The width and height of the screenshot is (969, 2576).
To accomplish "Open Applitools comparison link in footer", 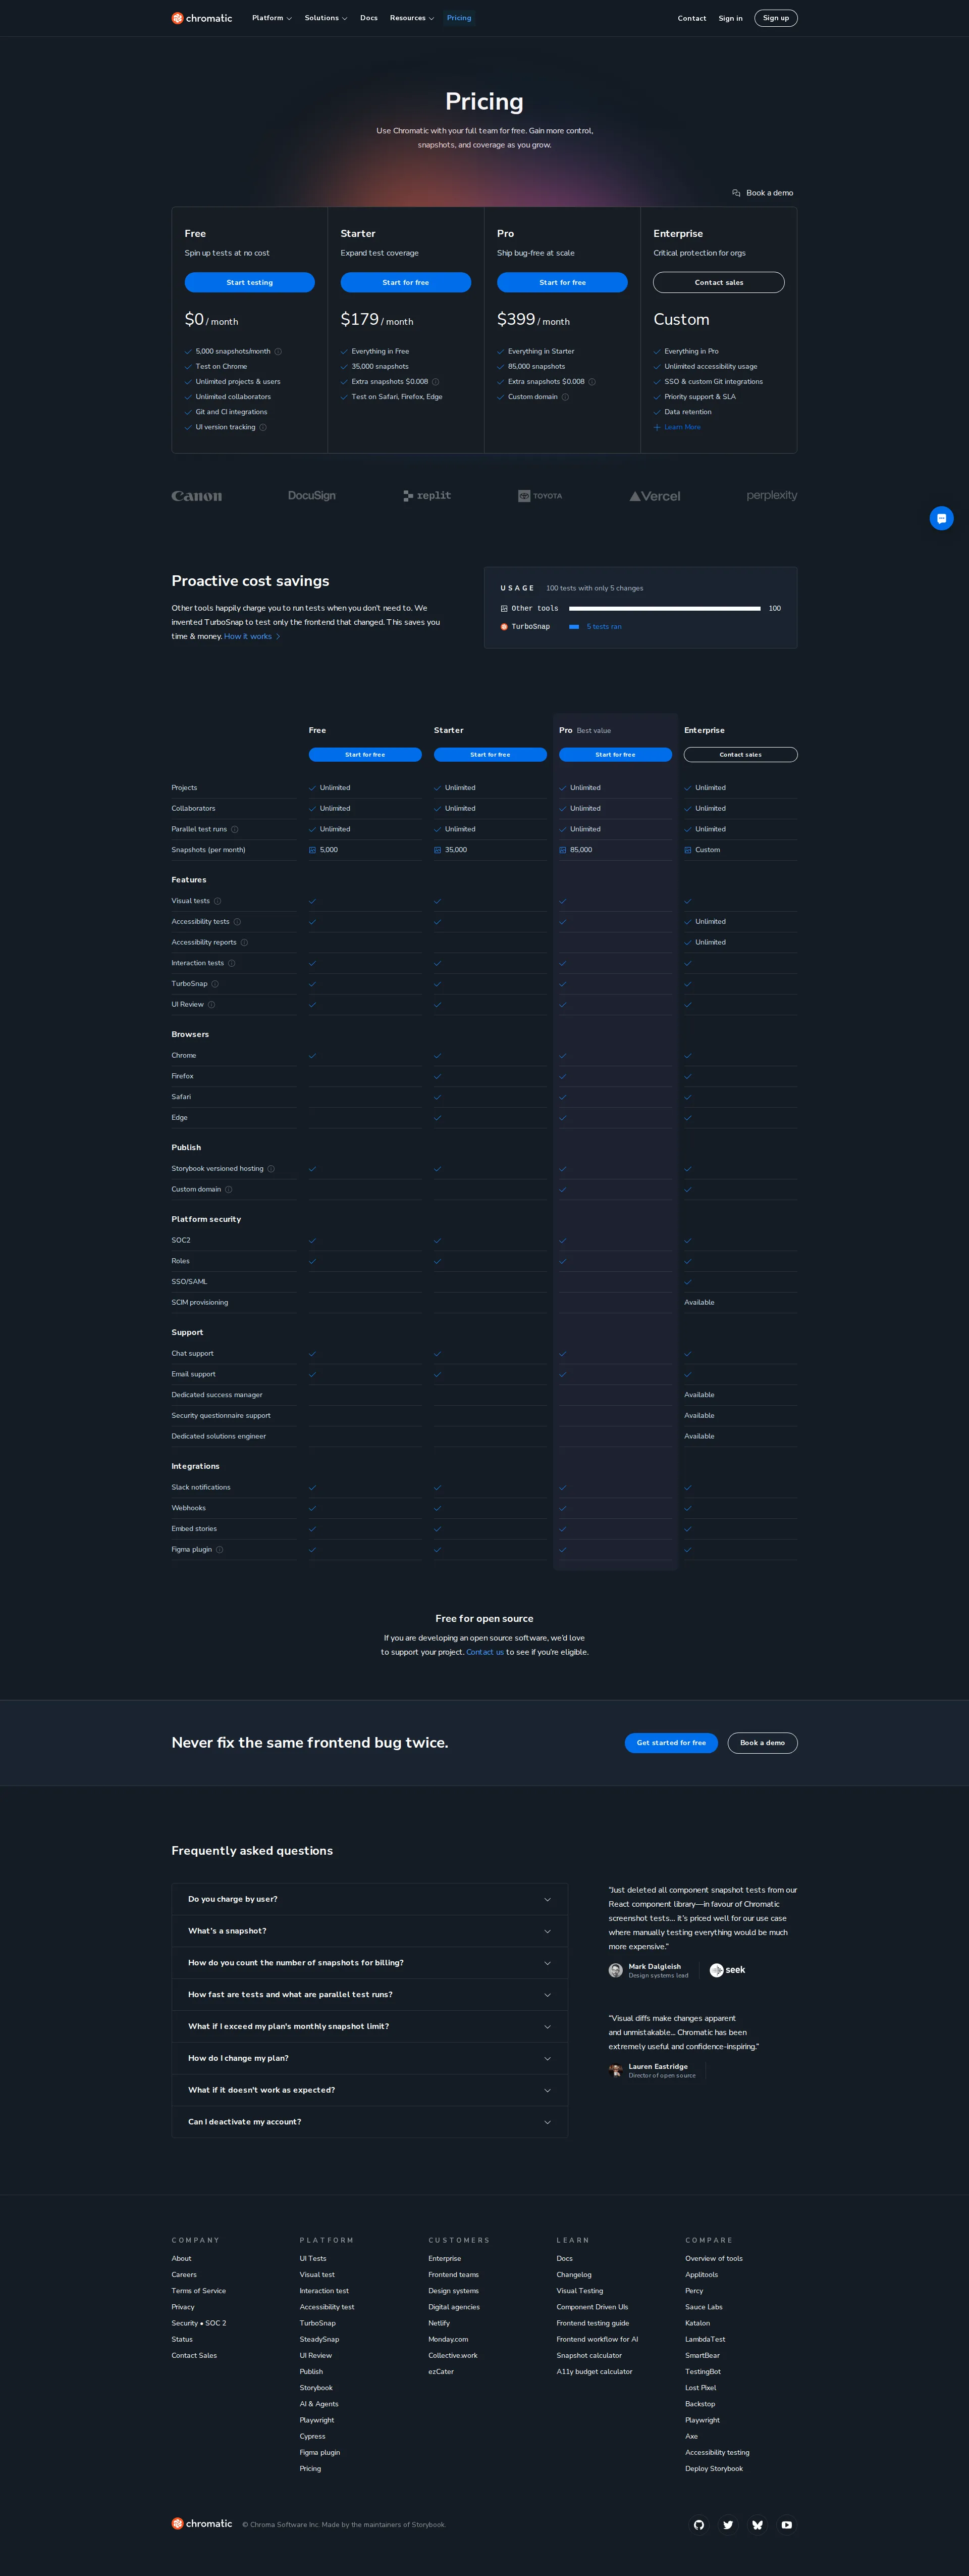I will (702, 2275).
